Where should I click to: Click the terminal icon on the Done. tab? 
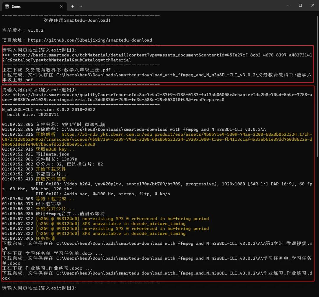(7, 7)
